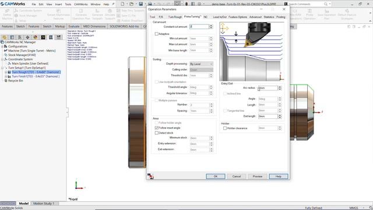Click the Open document icon in title toolbar
373x210 pixels.
click(131, 4)
